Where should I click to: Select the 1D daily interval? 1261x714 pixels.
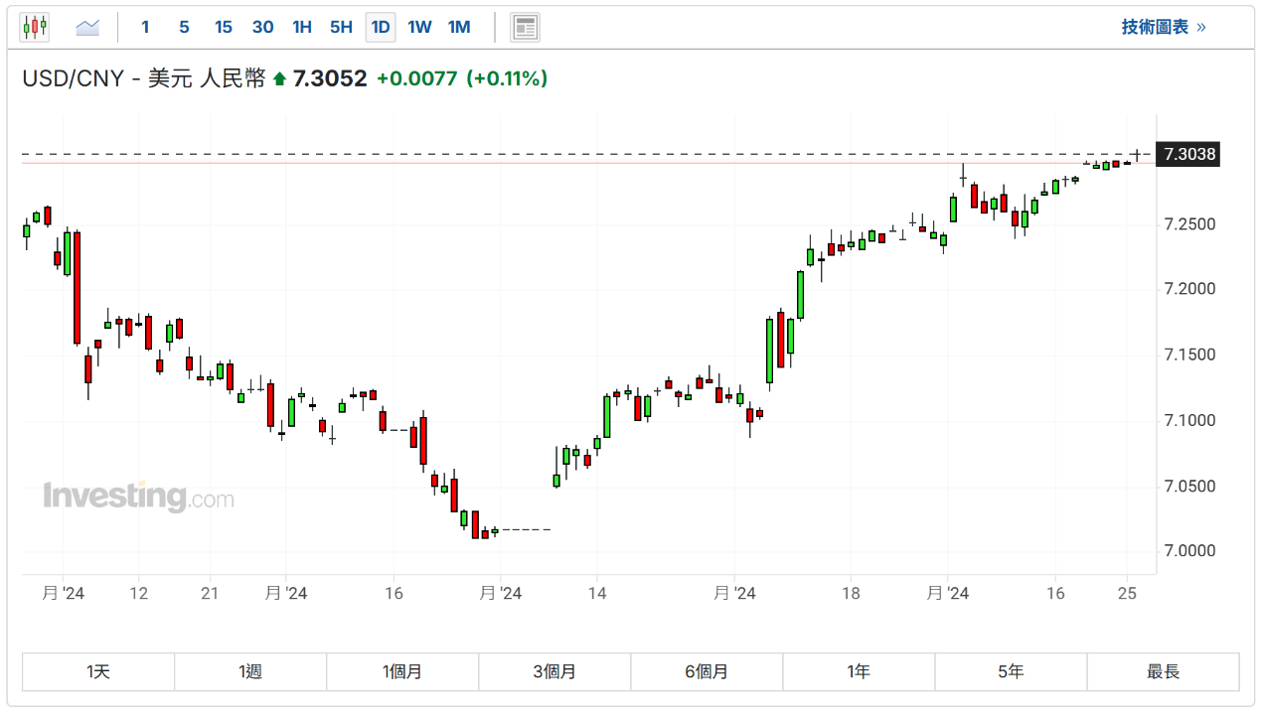tap(381, 27)
